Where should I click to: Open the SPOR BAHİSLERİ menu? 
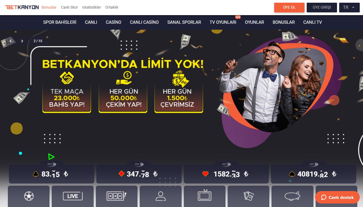pyautogui.click(x=60, y=22)
